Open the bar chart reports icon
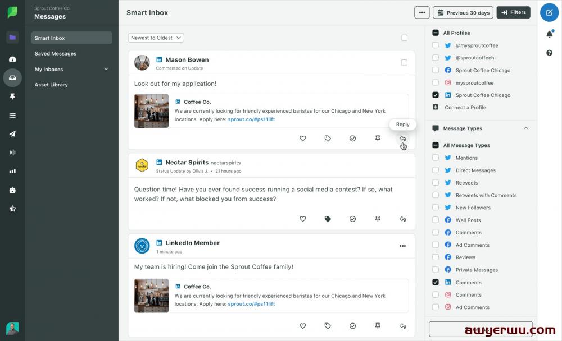Image resolution: width=562 pixels, height=341 pixels. click(x=12, y=171)
